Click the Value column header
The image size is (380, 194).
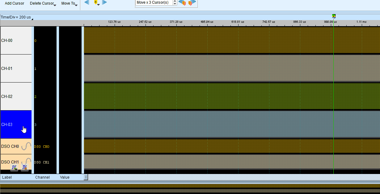(x=65, y=177)
